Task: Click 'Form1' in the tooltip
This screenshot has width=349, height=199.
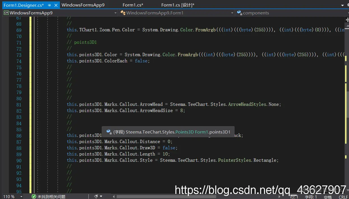Action: [x=201, y=132]
